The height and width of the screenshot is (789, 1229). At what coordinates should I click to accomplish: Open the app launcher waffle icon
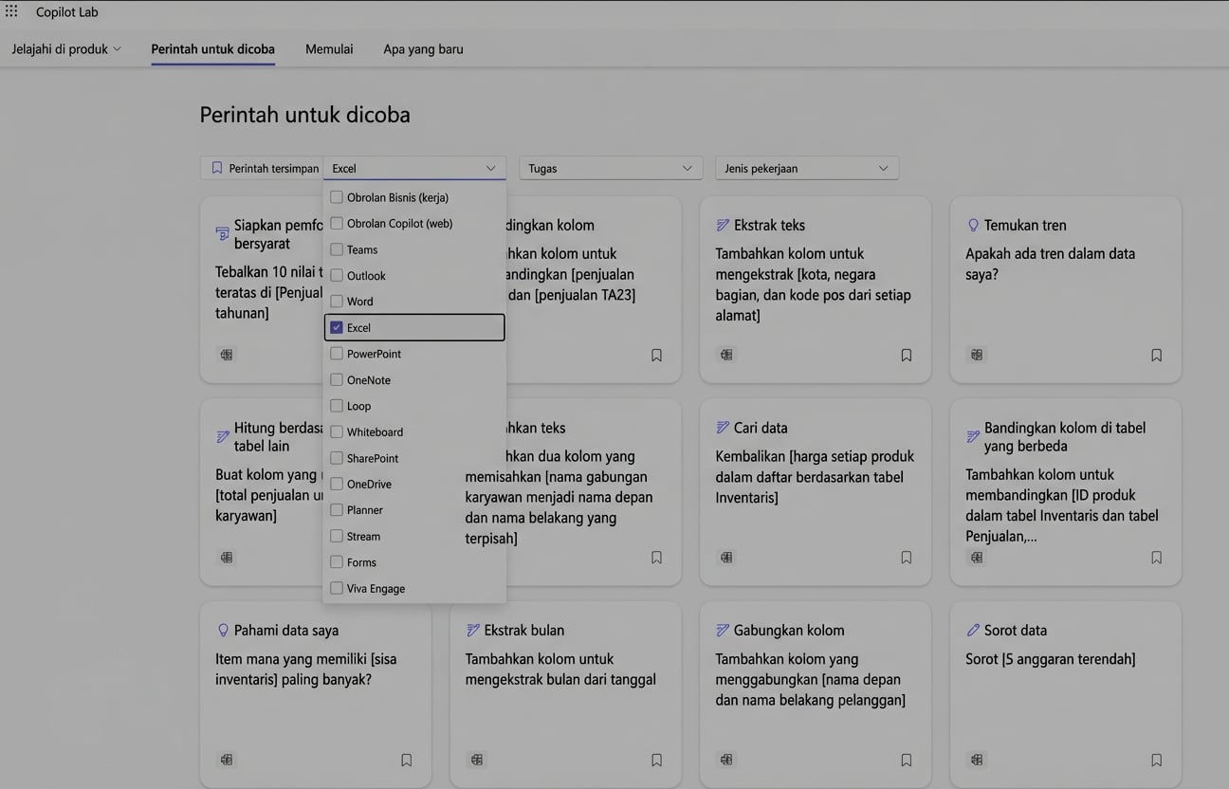[10, 10]
